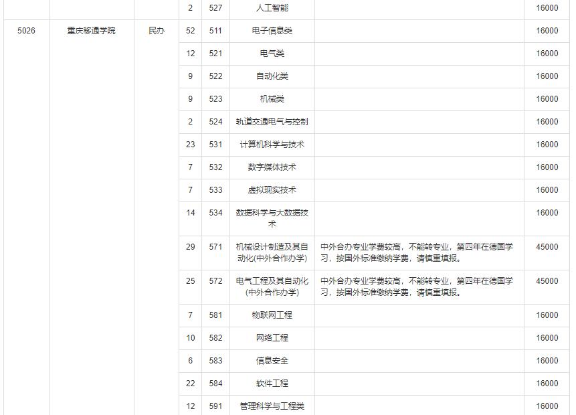Click the 软件工程 major cell
The image size is (576, 415).
272,384
